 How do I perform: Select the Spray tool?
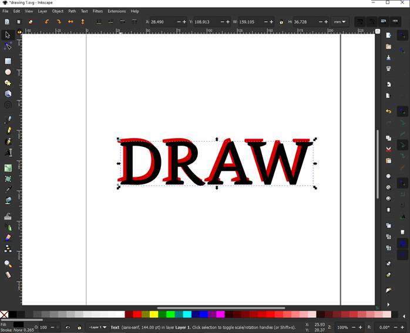(x=8, y=227)
